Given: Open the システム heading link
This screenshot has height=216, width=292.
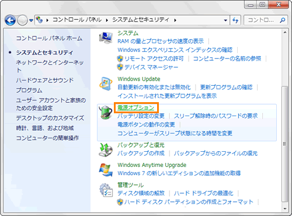Looking at the screenshot, I should click(x=128, y=33).
